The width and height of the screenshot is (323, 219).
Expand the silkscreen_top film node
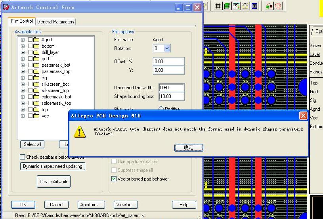click(23, 90)
